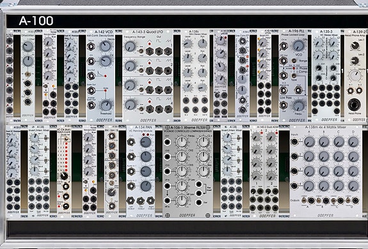Turn Lev 2 knob on Head Phone Amp
Screen dimensions: 368x249
tap(355, 61)
